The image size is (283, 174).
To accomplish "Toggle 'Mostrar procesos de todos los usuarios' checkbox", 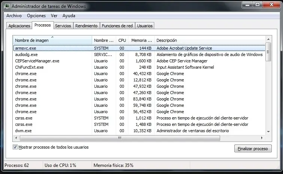I will pos(15,147).
